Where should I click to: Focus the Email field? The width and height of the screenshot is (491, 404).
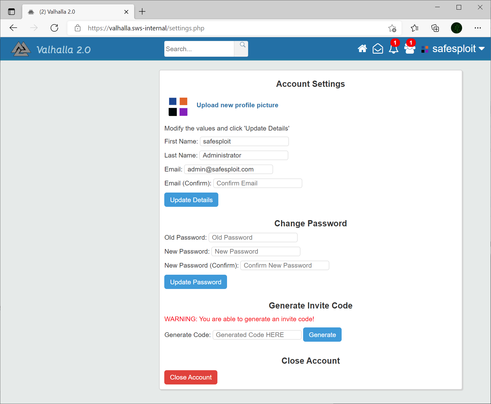point(229,169)
